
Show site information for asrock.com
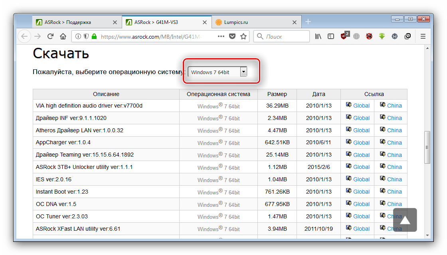[79, 36]
